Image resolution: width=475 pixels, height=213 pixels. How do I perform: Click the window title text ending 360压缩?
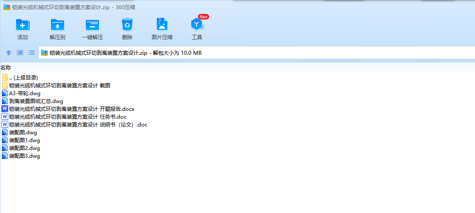[x=74, y=7]
